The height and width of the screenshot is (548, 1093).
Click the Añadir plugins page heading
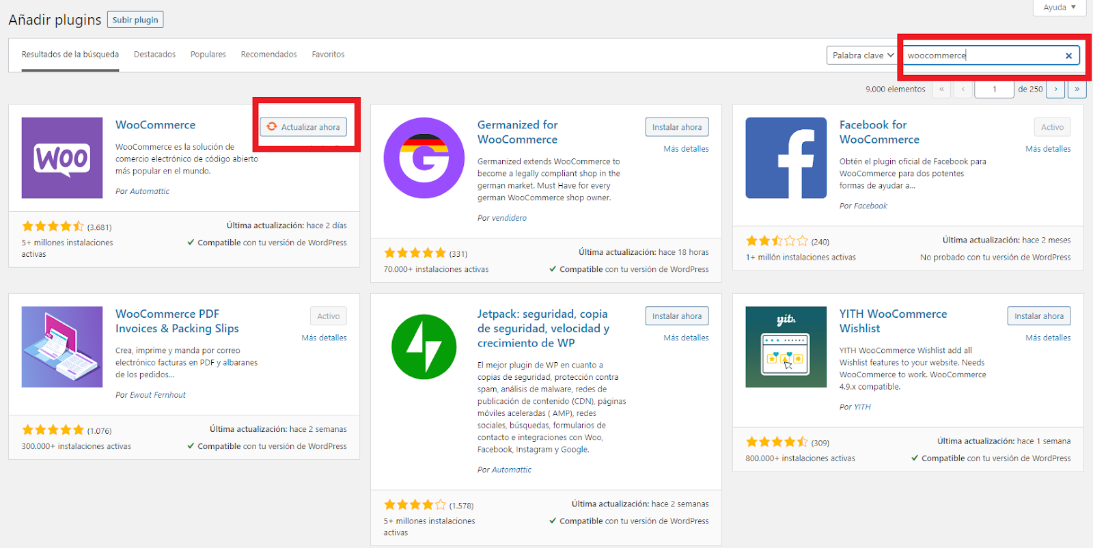(x=55, y=20)
